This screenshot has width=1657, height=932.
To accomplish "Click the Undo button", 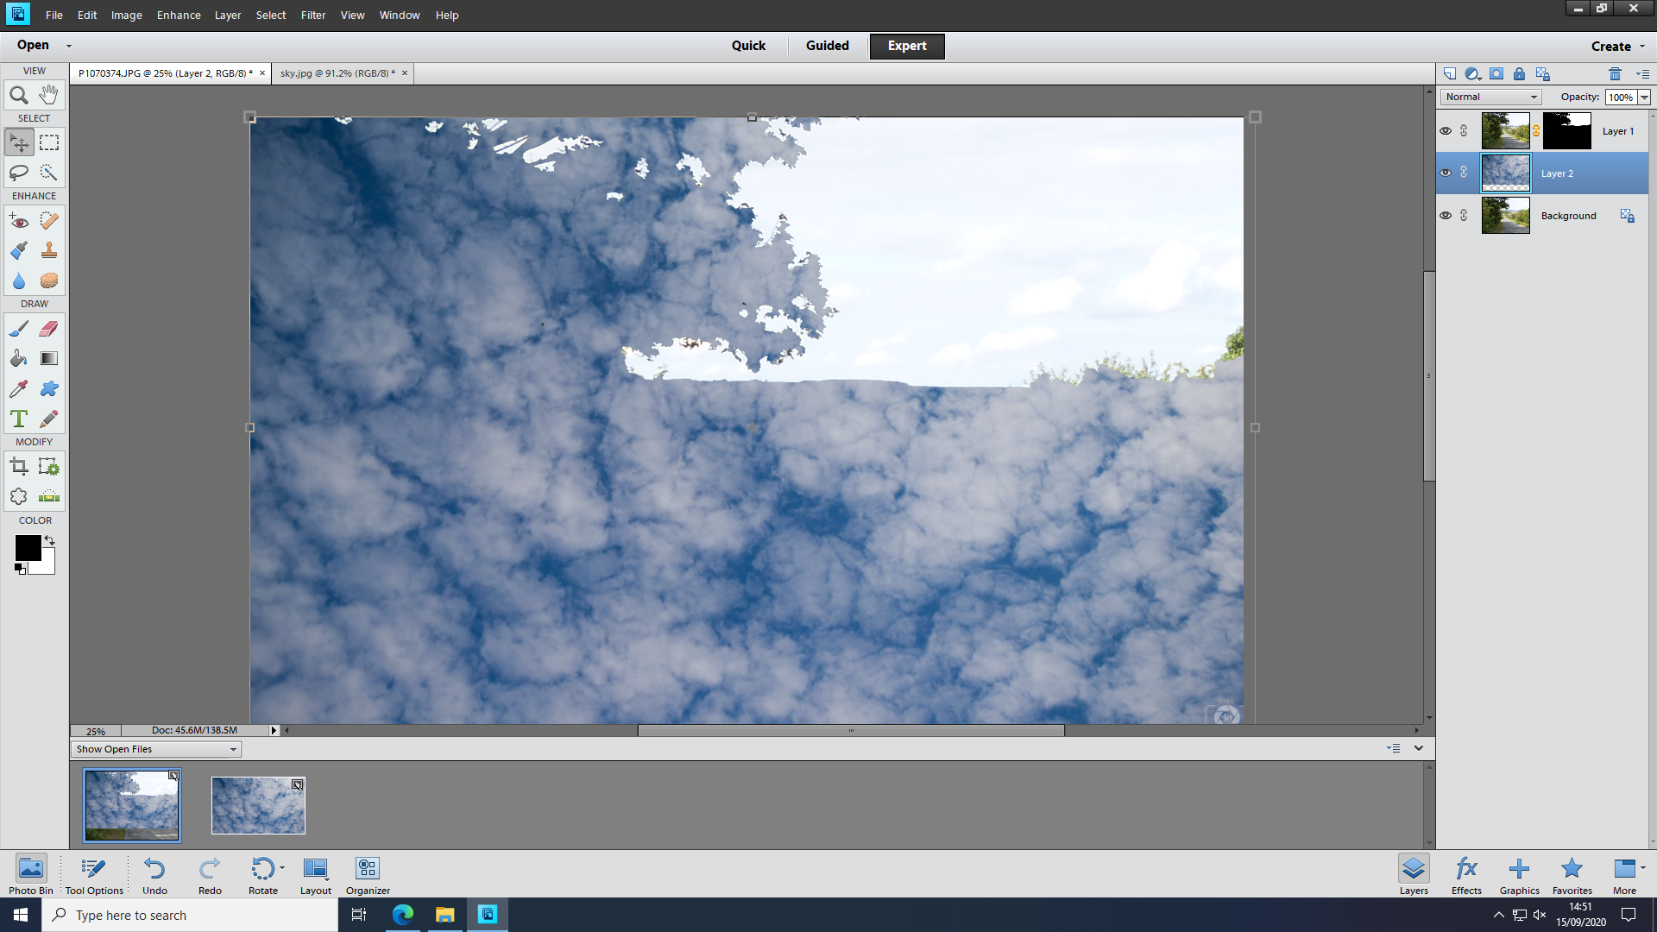I will 154,875.
